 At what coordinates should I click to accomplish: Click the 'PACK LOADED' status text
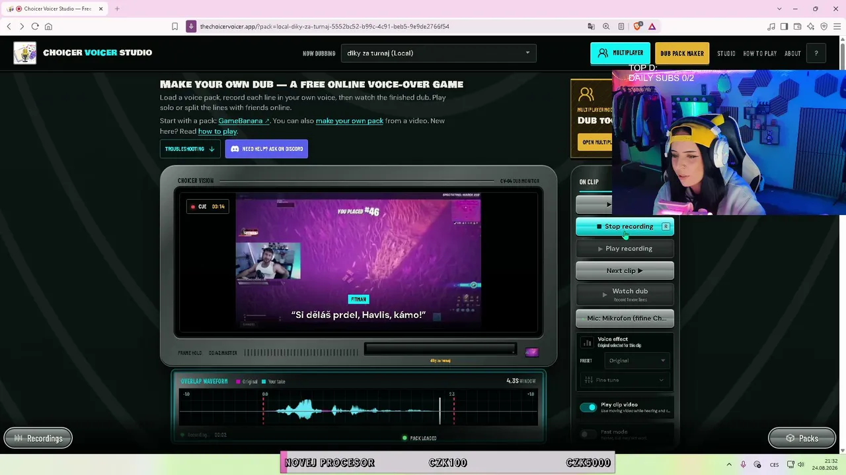pos(423,438)
